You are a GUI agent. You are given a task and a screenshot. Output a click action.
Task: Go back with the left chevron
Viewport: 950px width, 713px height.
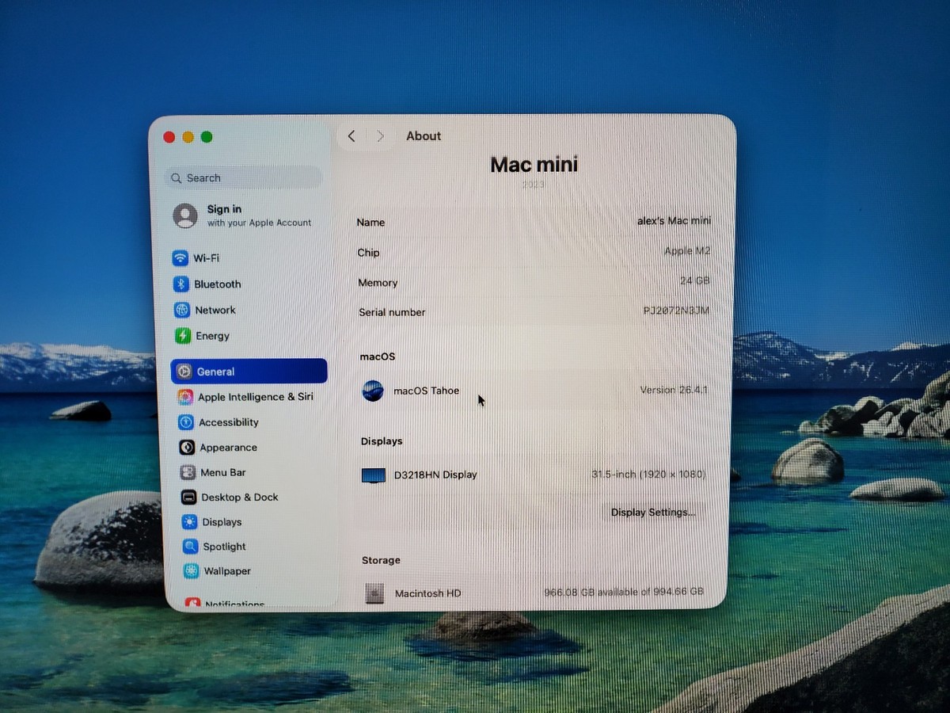(351, 136)
